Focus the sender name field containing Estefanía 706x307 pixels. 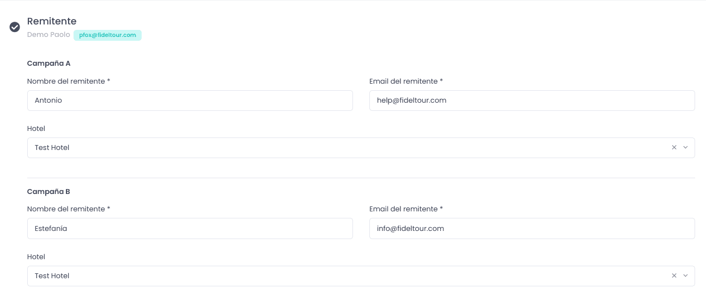[x=190, y=229]
